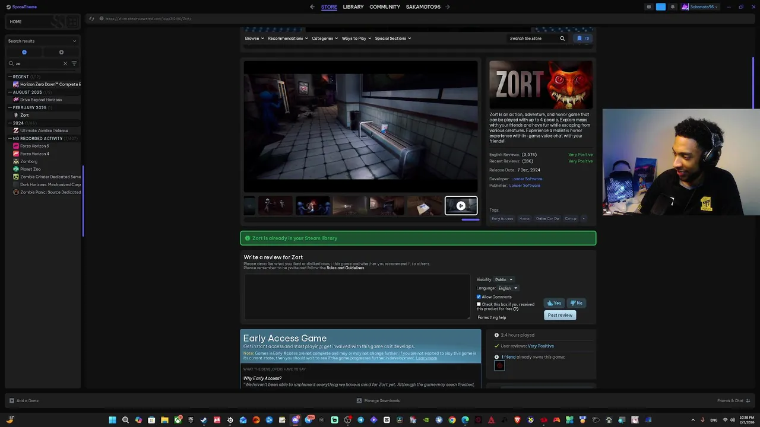
Task: Click the plus button to add tags
Action: pyautogui.click(x=584, y=219)
